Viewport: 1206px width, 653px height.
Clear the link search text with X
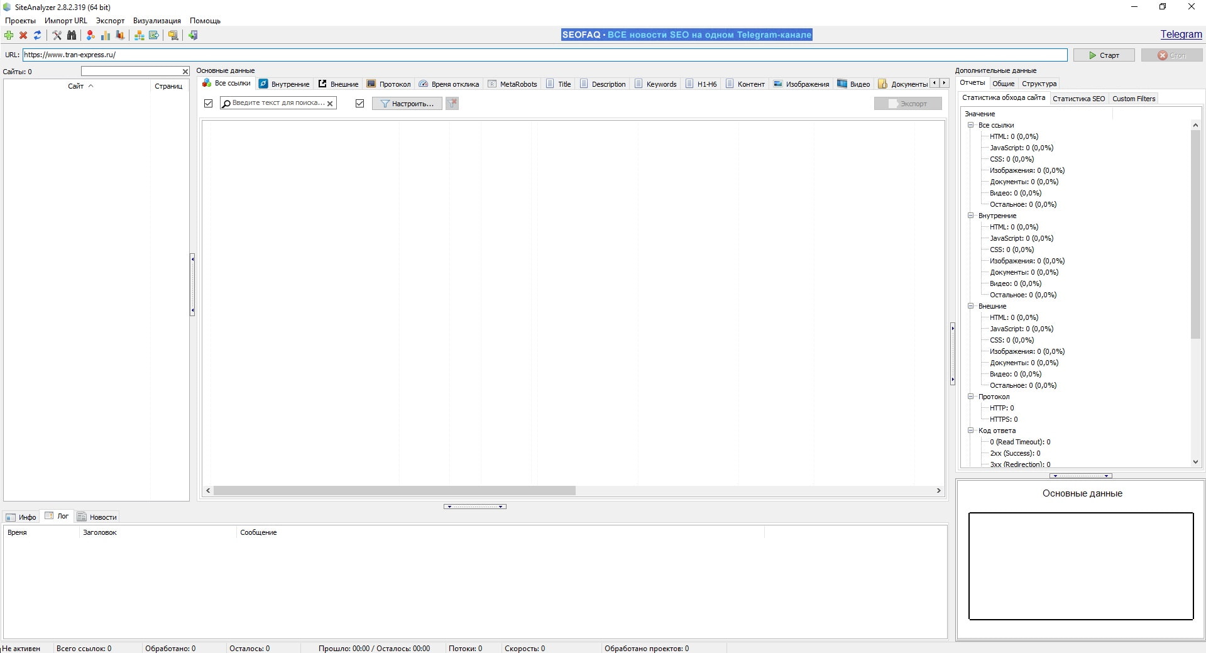[330, 104]
